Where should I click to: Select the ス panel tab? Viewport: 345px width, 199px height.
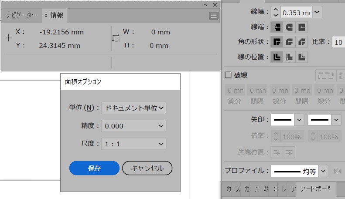[238, 189]
